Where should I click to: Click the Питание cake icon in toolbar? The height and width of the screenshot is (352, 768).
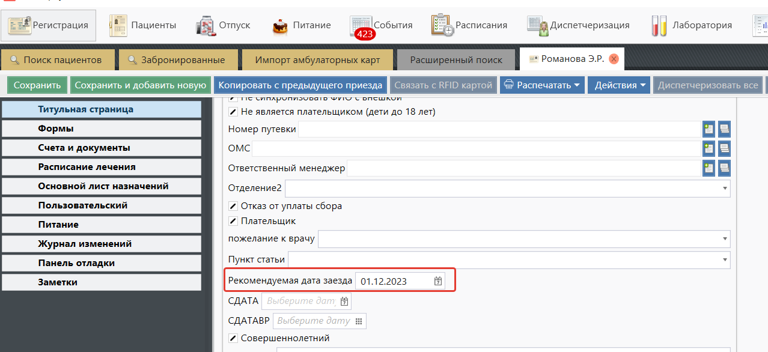[x=280, y=25]
